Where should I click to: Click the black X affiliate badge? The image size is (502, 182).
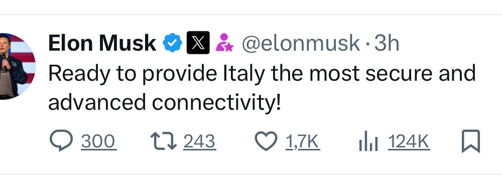(198, 43)
